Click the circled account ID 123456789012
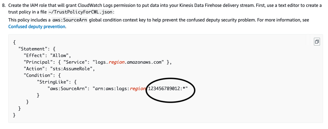Image resolution: width=328 pixels, height=129 pixels. pyautogui.click(x=164, y=89)
